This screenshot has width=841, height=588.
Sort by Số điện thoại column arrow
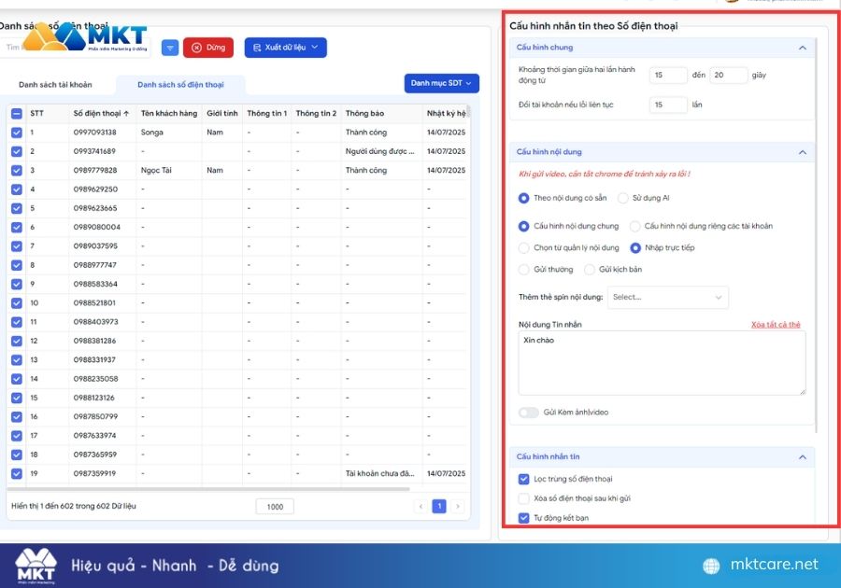coord(126,114)
